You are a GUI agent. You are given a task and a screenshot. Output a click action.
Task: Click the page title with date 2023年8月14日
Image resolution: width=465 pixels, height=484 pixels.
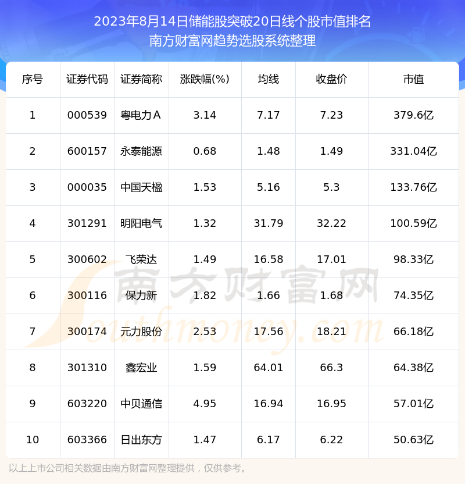click(233, 22)
